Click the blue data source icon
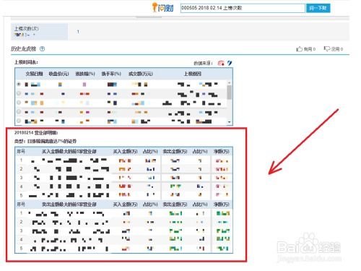Screen dimensions: 361x271 230,63
